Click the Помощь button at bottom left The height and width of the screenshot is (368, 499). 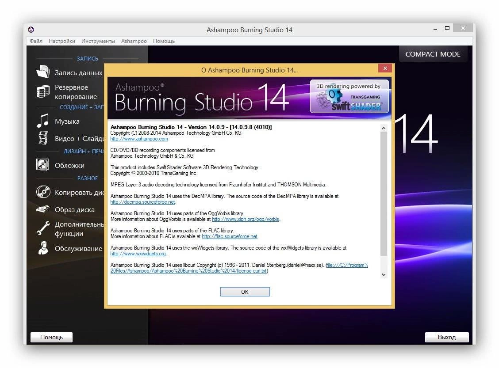point(52,337)
